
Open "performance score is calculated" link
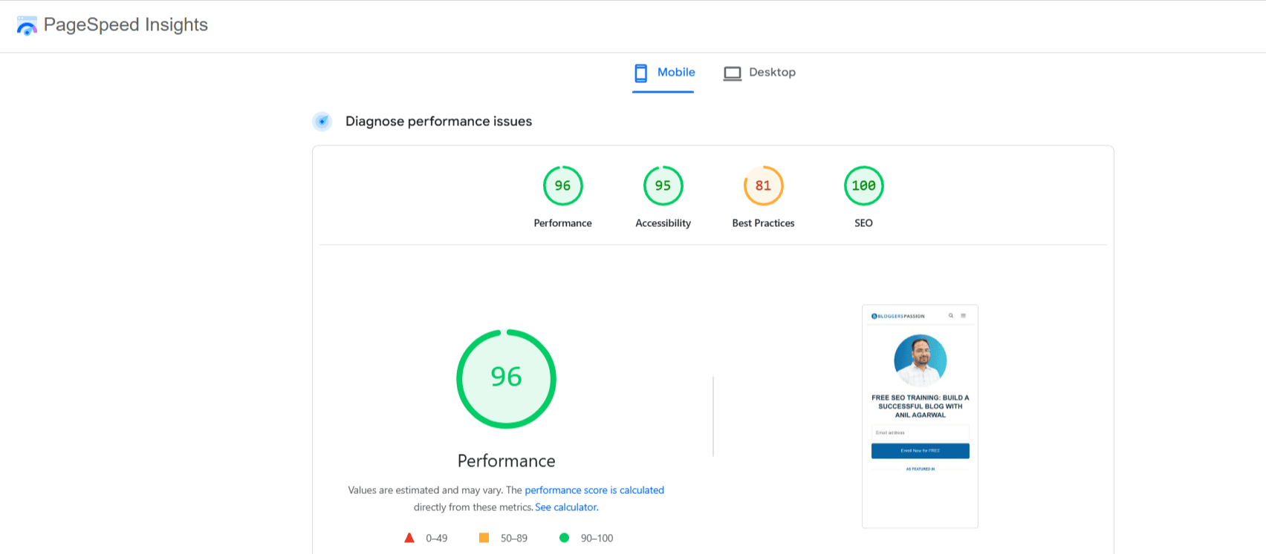click(x=594, y=490)
